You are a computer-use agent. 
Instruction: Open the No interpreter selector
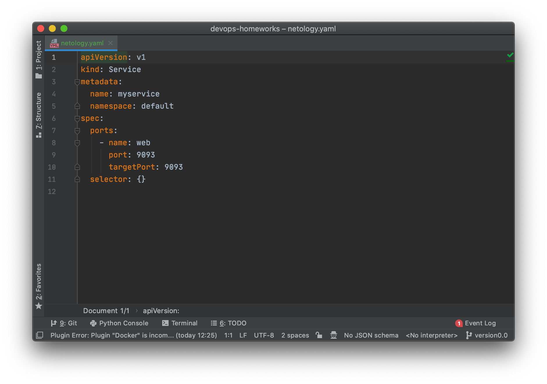tap(432, 335)
